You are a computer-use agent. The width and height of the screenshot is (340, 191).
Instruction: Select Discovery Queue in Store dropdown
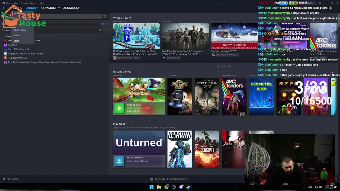point(22,19)
